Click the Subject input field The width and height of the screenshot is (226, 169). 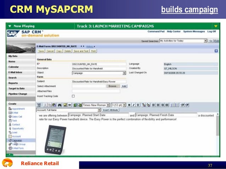99,82
